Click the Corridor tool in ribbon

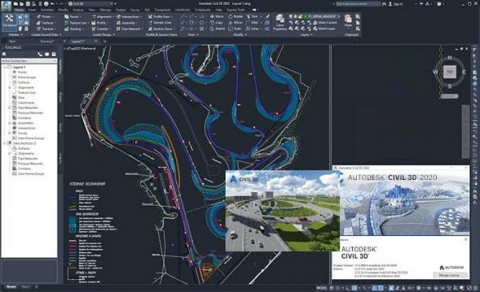point(100,29)
